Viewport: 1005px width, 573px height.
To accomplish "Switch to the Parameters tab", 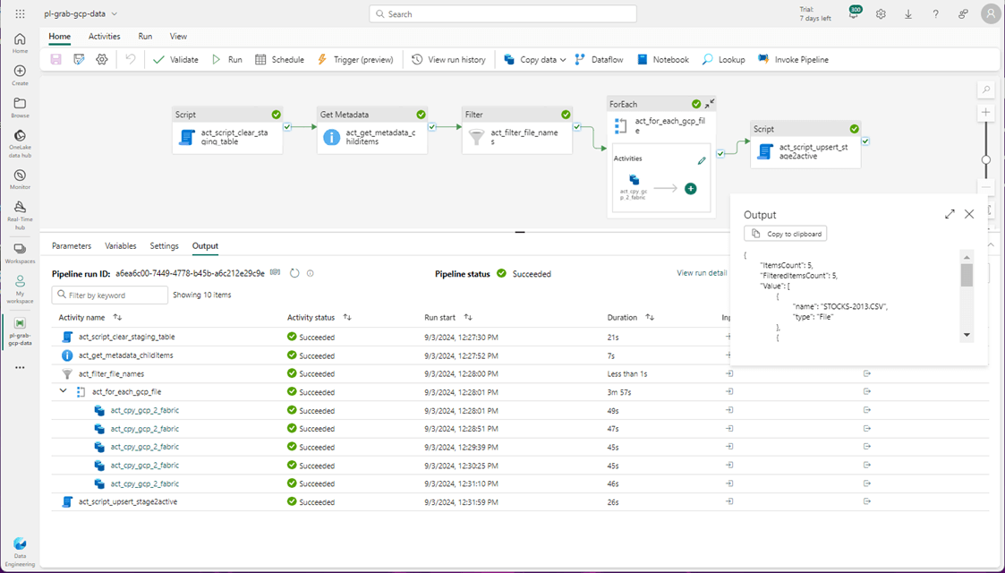I will coord(72,246).
